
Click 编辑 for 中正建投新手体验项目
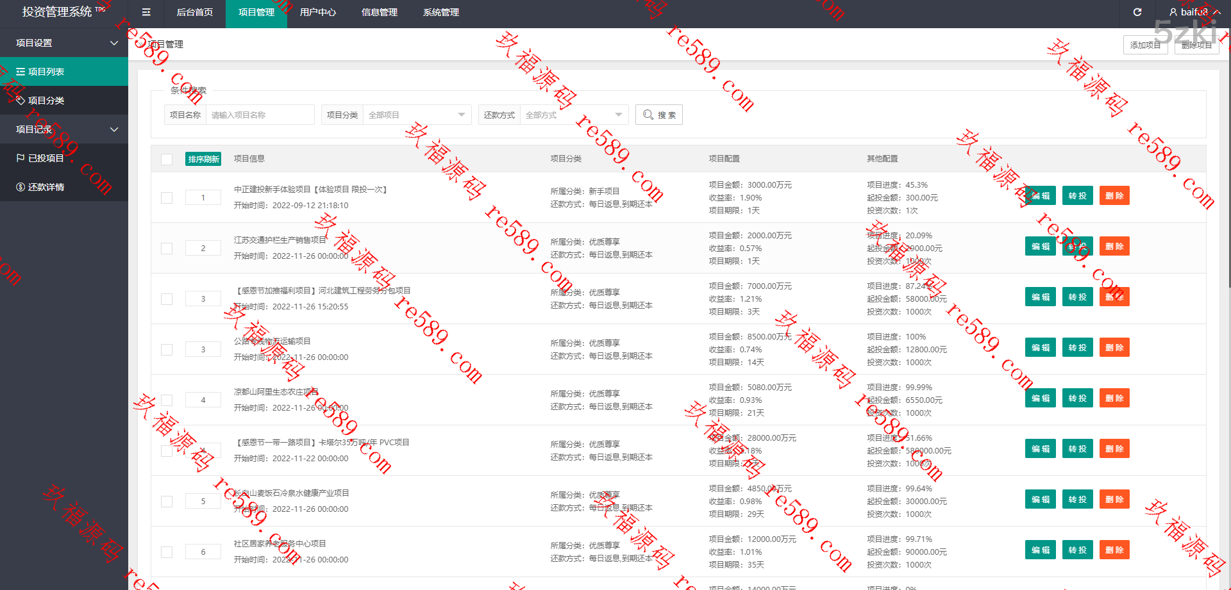pyautogui.click(x=1040, y=196)
